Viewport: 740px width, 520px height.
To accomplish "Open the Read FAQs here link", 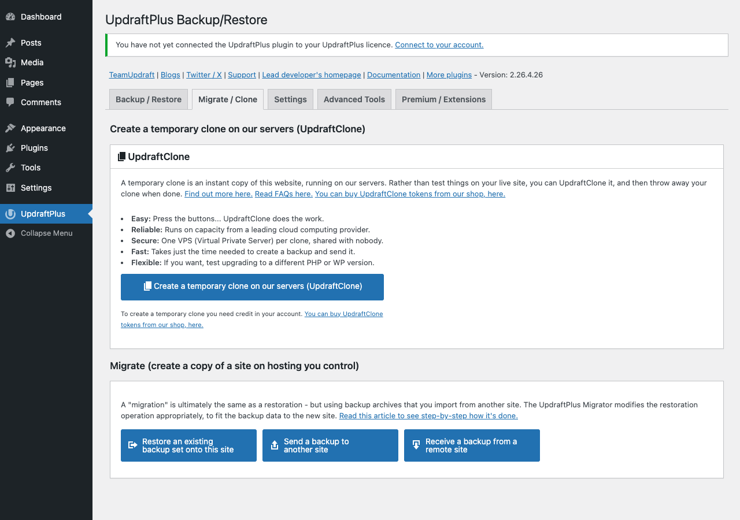I will pos(284,194).
